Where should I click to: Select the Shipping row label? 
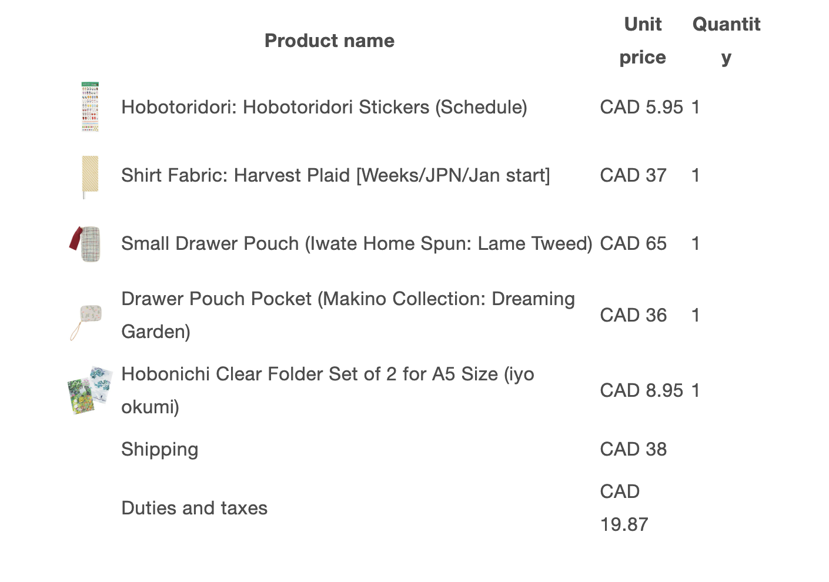click(160, 449)
